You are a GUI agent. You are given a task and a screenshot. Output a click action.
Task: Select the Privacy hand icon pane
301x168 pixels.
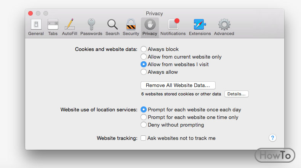pyautogui.click(x=150, y=27)
